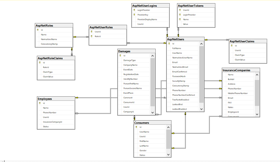
Task: Select the ConcurrencyStamp column in AspNetRoles
Action: 54,44
